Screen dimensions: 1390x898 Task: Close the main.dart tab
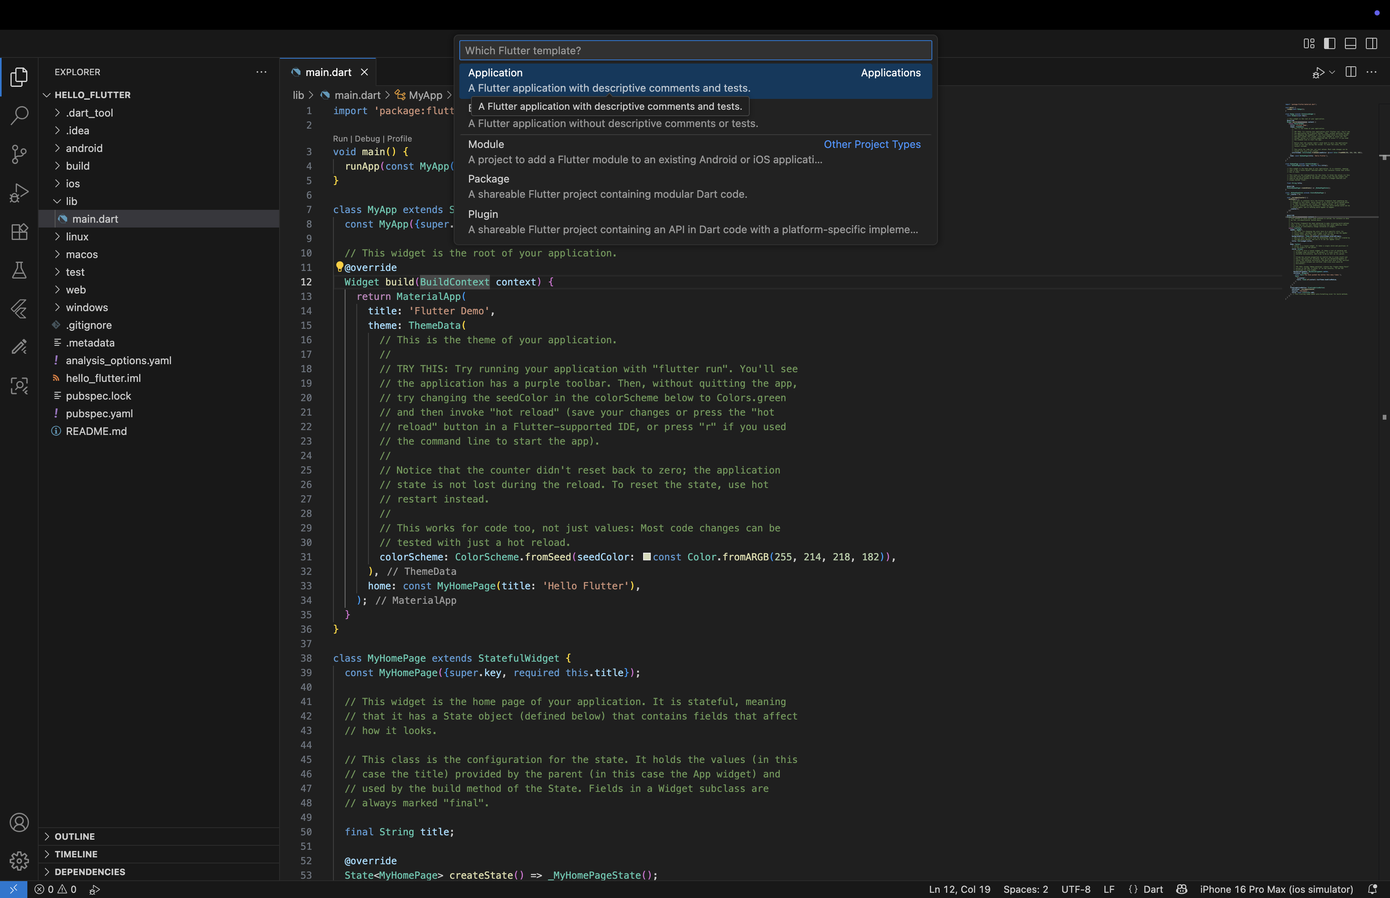pyautogui.click(x=364, y=72)
